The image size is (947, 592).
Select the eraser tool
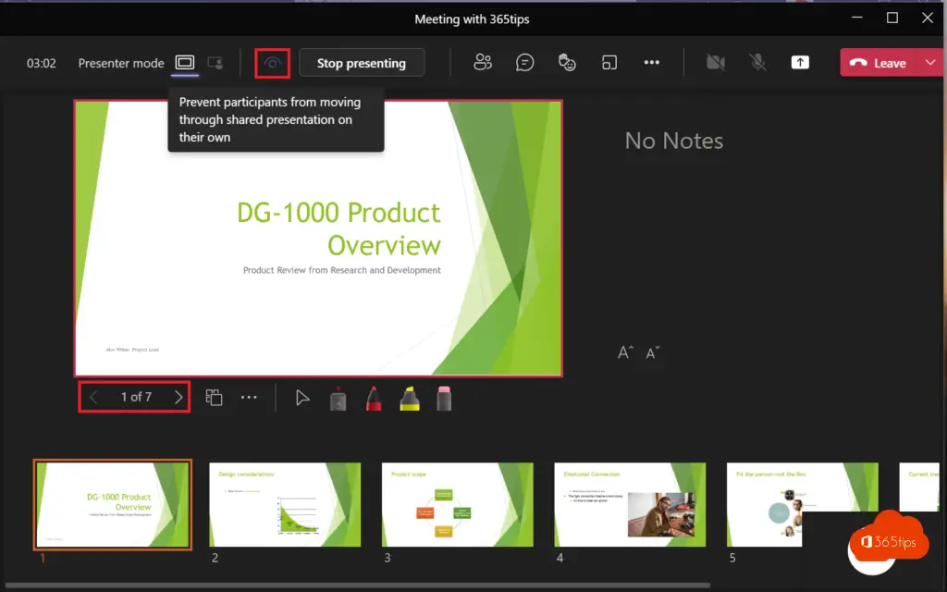pyautogui.click(x=444, y=398)
